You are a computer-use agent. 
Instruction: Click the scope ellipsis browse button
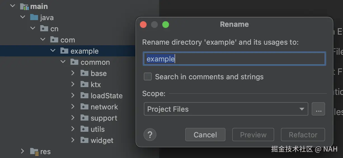318,109
